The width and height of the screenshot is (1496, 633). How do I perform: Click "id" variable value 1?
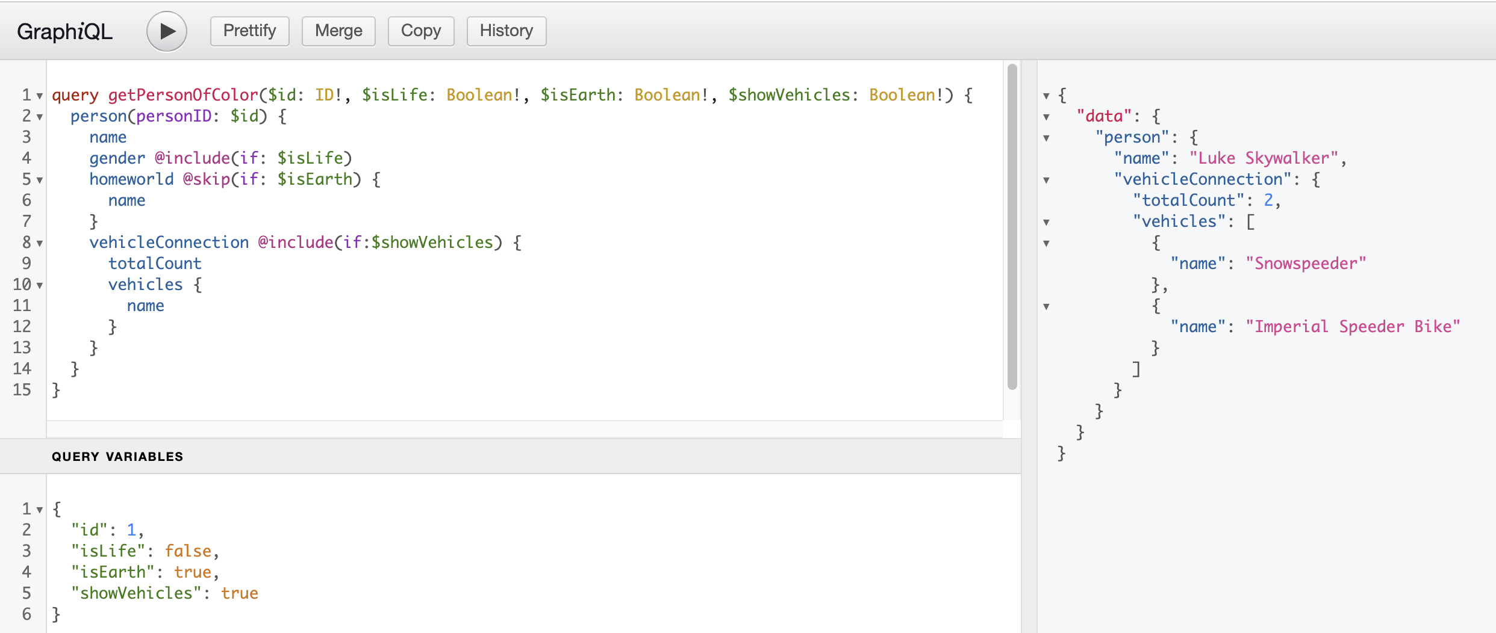click(131, 530)
